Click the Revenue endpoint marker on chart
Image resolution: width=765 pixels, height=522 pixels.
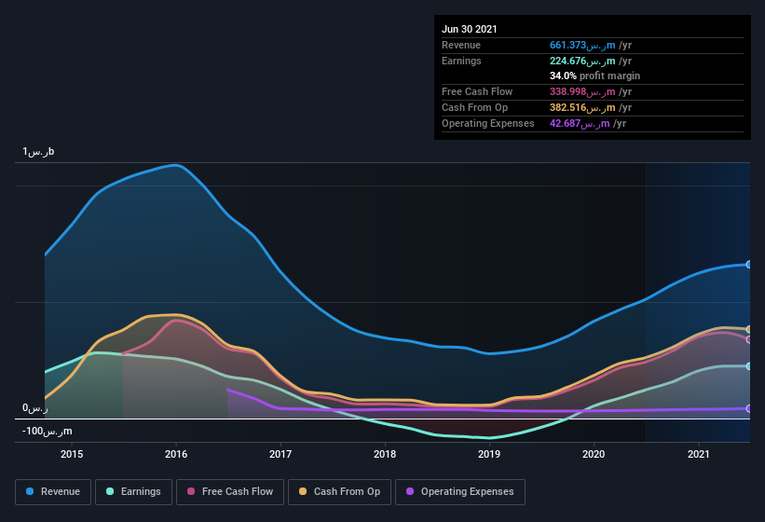[749, 265]
